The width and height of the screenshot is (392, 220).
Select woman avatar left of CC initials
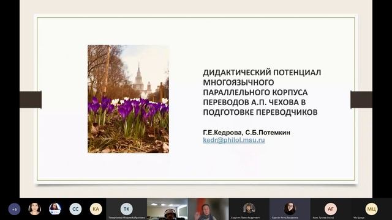click(55, 209)
